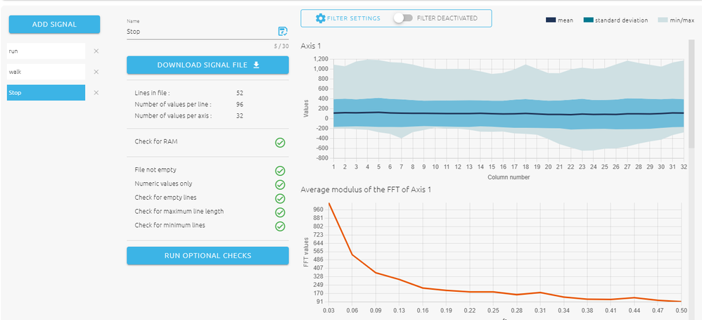The height and width of the screenshot is (320, 702).
Task: Click the '5 / 30' character counter
Action: point(281,46)
